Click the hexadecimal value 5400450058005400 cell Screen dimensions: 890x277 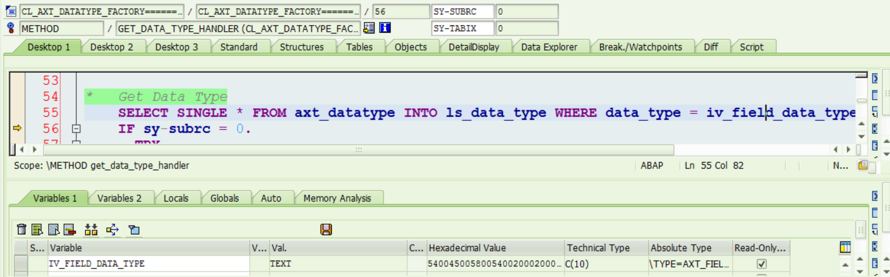point(495,264)
